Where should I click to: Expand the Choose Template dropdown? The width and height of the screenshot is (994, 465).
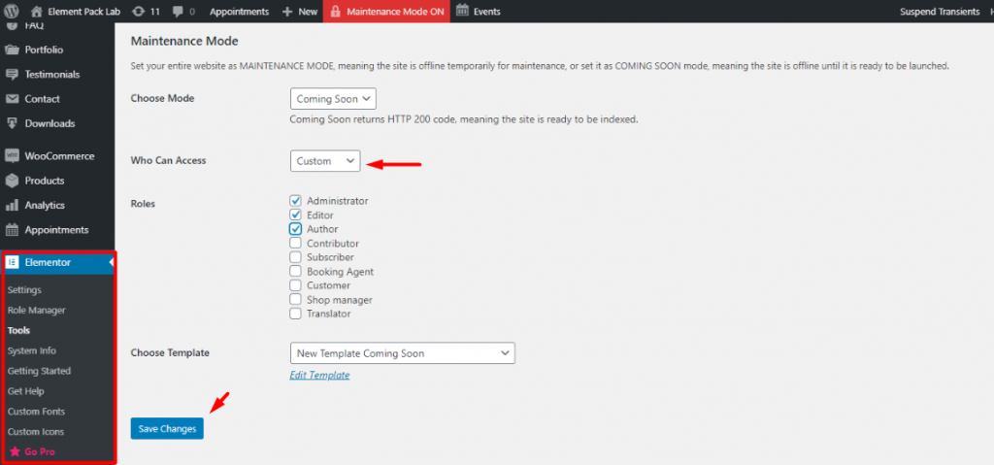pos(402,353)
